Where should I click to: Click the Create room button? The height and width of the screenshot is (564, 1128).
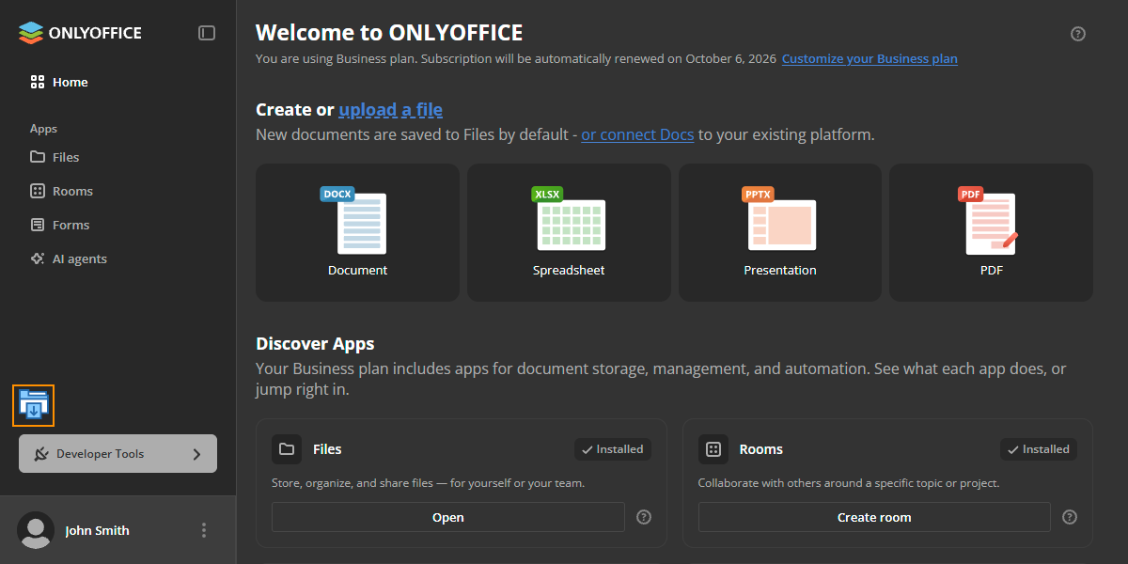[874, 517]
